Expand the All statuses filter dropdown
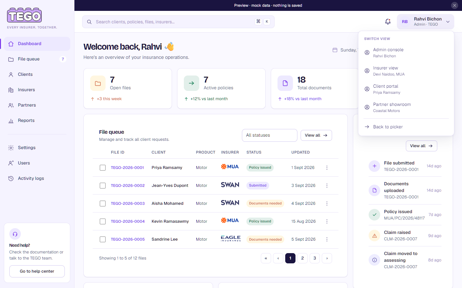This screenshot has width=462, height=288. click(x=269, y=135)
